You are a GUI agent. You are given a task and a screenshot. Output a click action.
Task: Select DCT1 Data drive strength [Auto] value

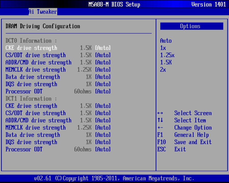pyautogui.click(x=103, y=135)
